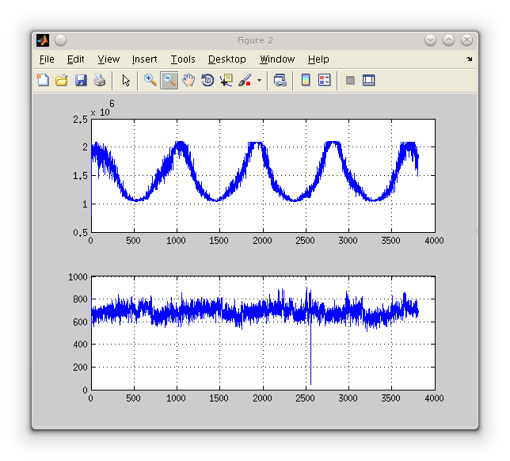This screenshot has height=461, width=510.
Task: Close the Figure 2 window
Action: 466,40
